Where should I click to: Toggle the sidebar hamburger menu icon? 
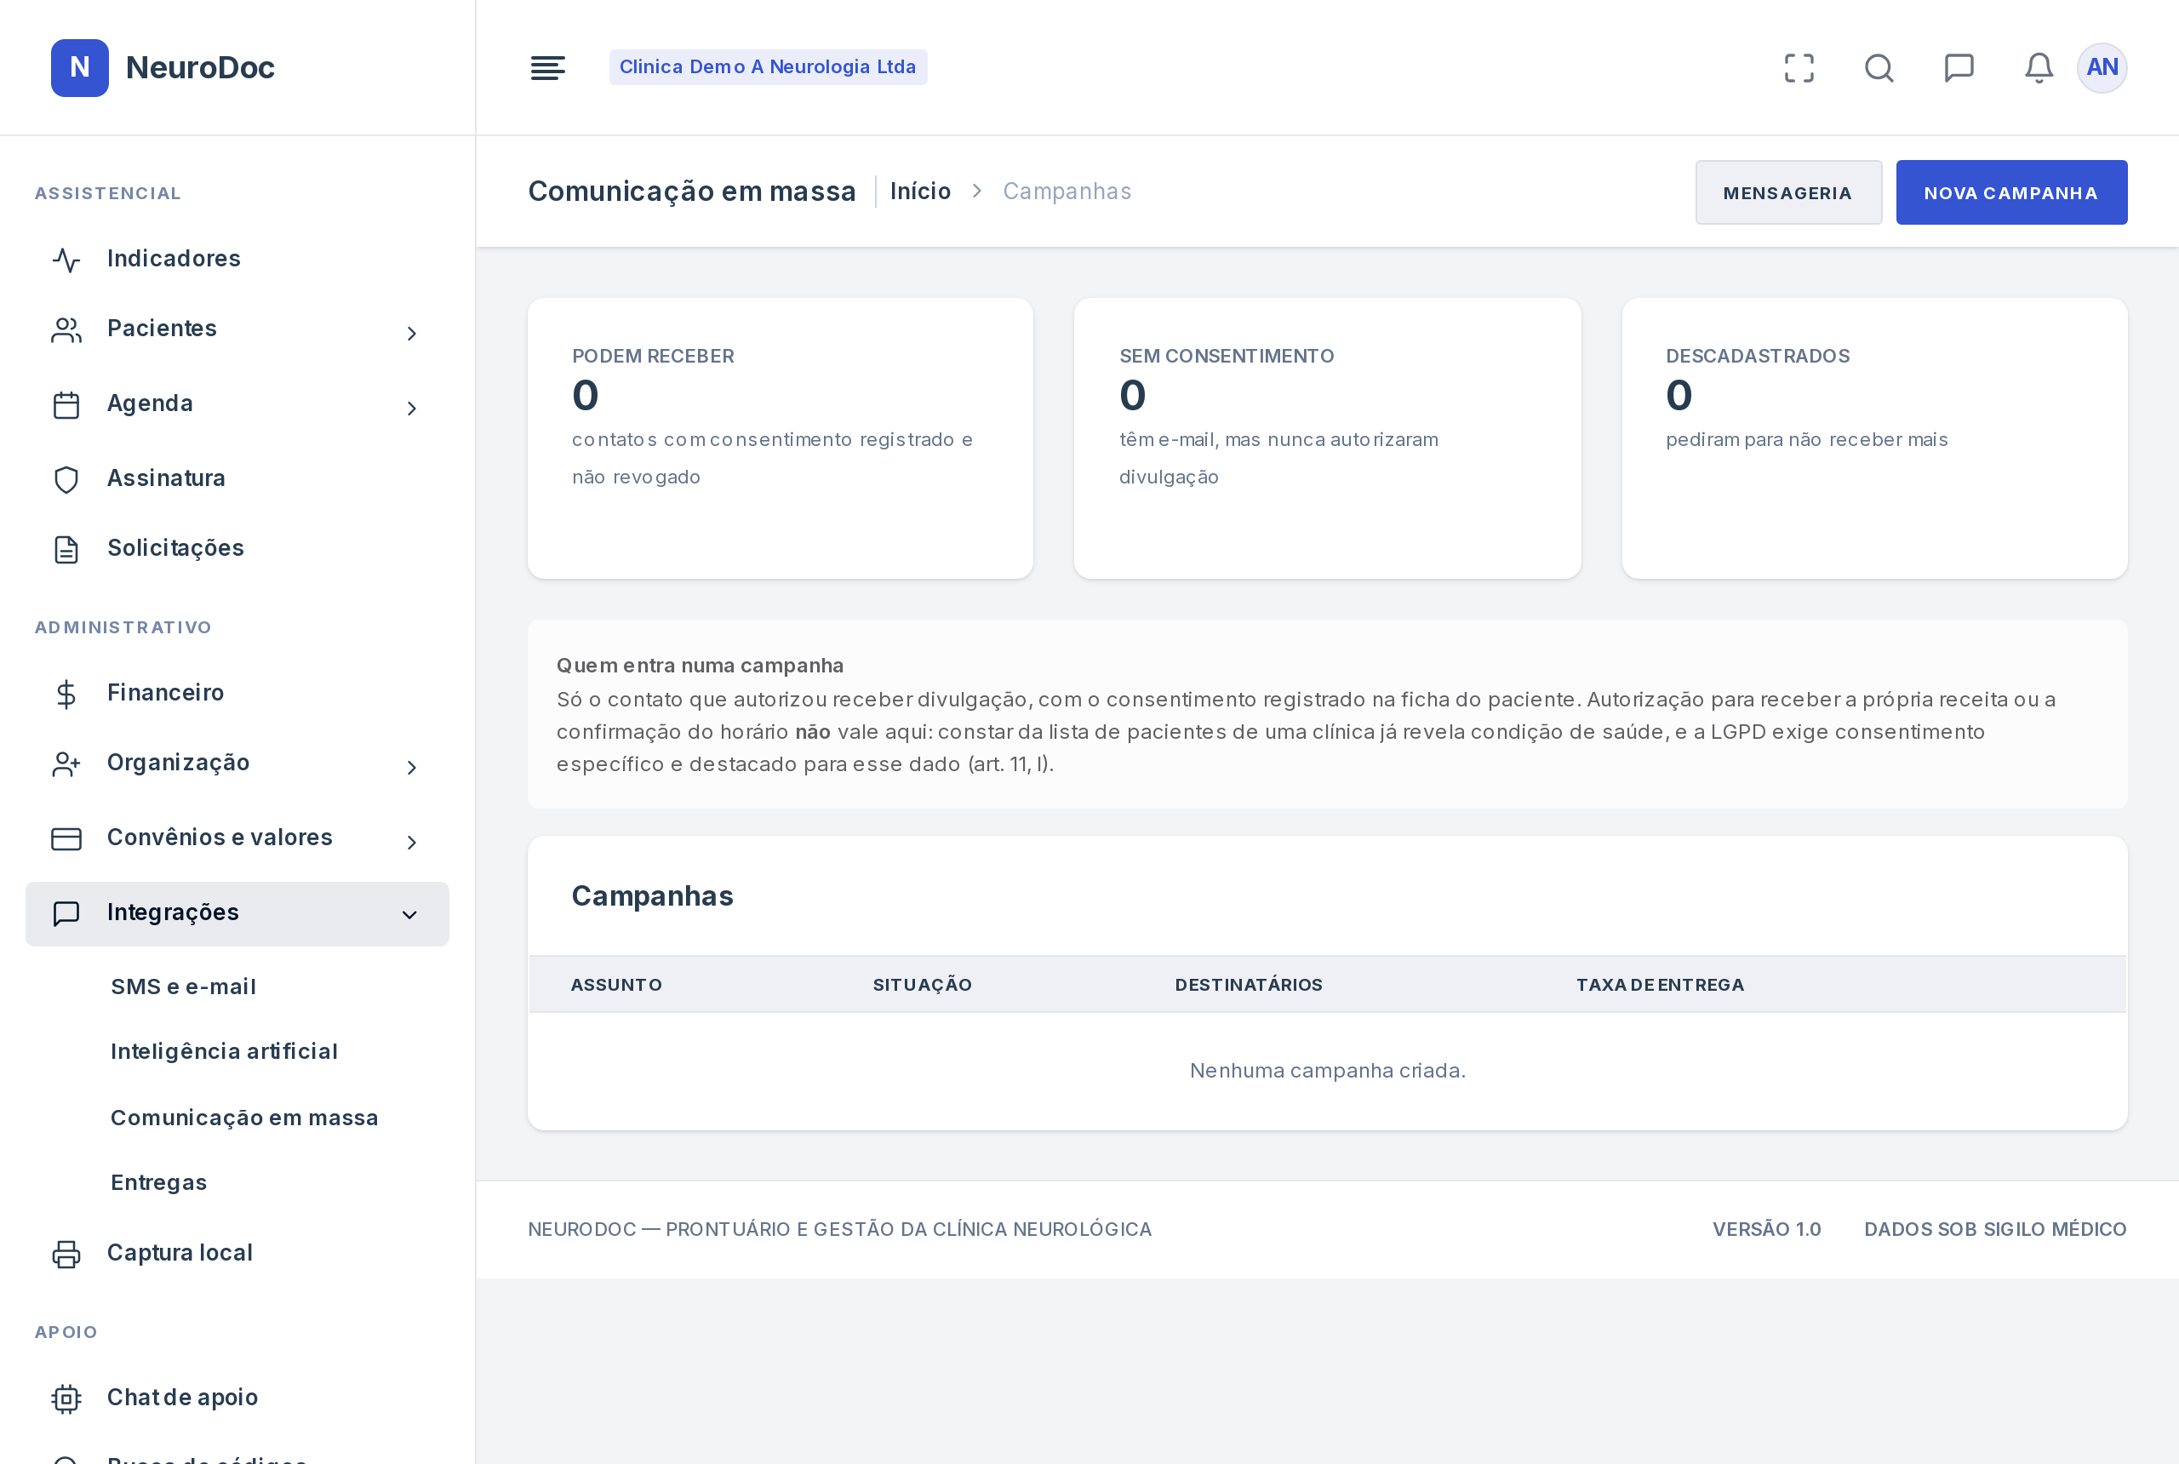[x=547, y=67]
